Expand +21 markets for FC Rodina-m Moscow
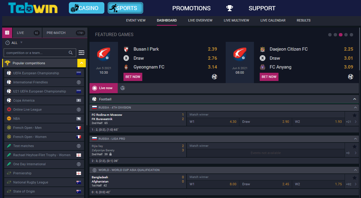This screenshot has width=361, height=198. (352, 122)
